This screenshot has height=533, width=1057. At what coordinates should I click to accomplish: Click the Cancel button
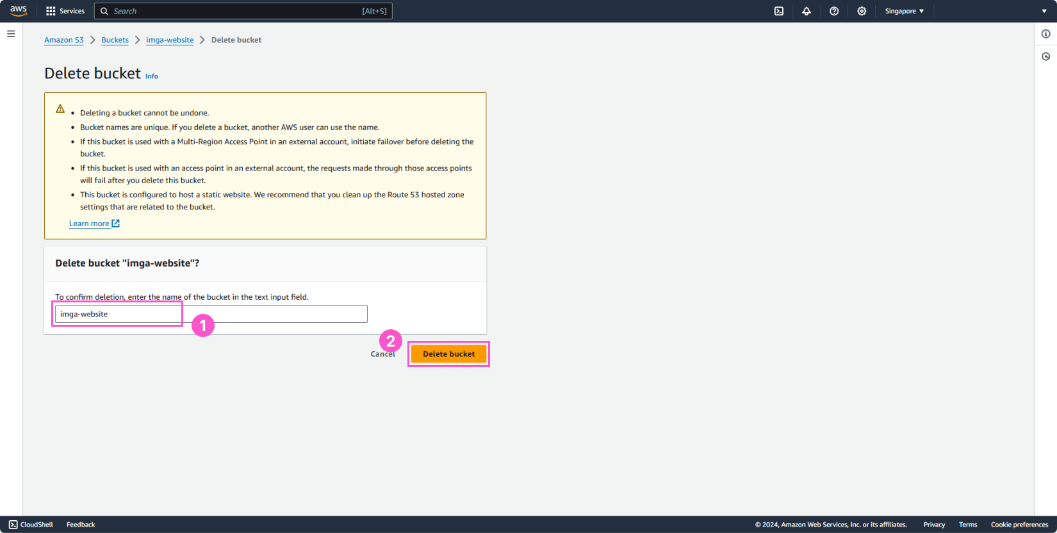pyautogui.click(x=382, y=354)
